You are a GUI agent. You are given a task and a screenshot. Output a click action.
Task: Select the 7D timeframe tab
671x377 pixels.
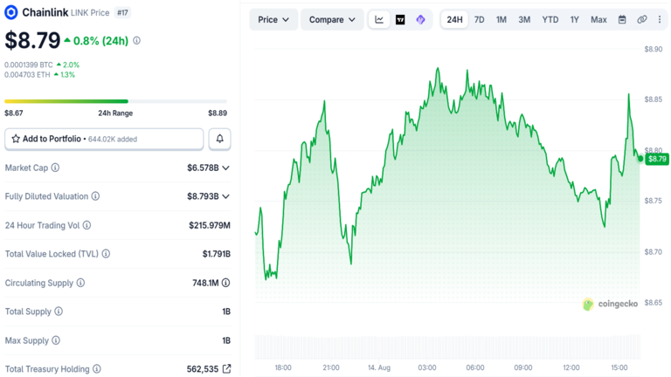click(x=480, y=20)
